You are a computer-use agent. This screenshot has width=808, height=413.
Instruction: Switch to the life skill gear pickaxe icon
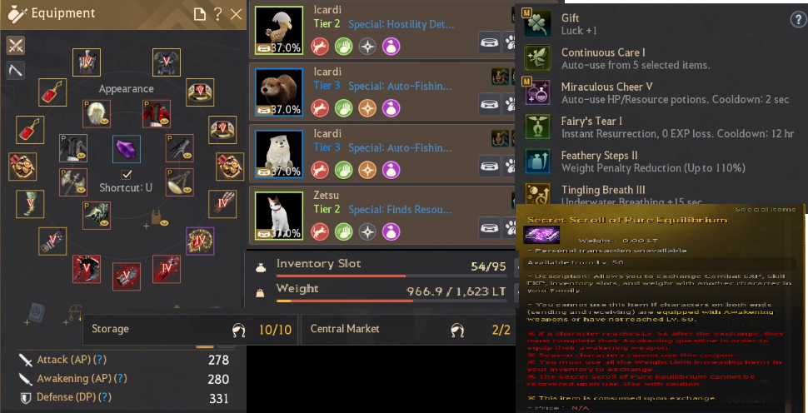(x=16, y=69)
